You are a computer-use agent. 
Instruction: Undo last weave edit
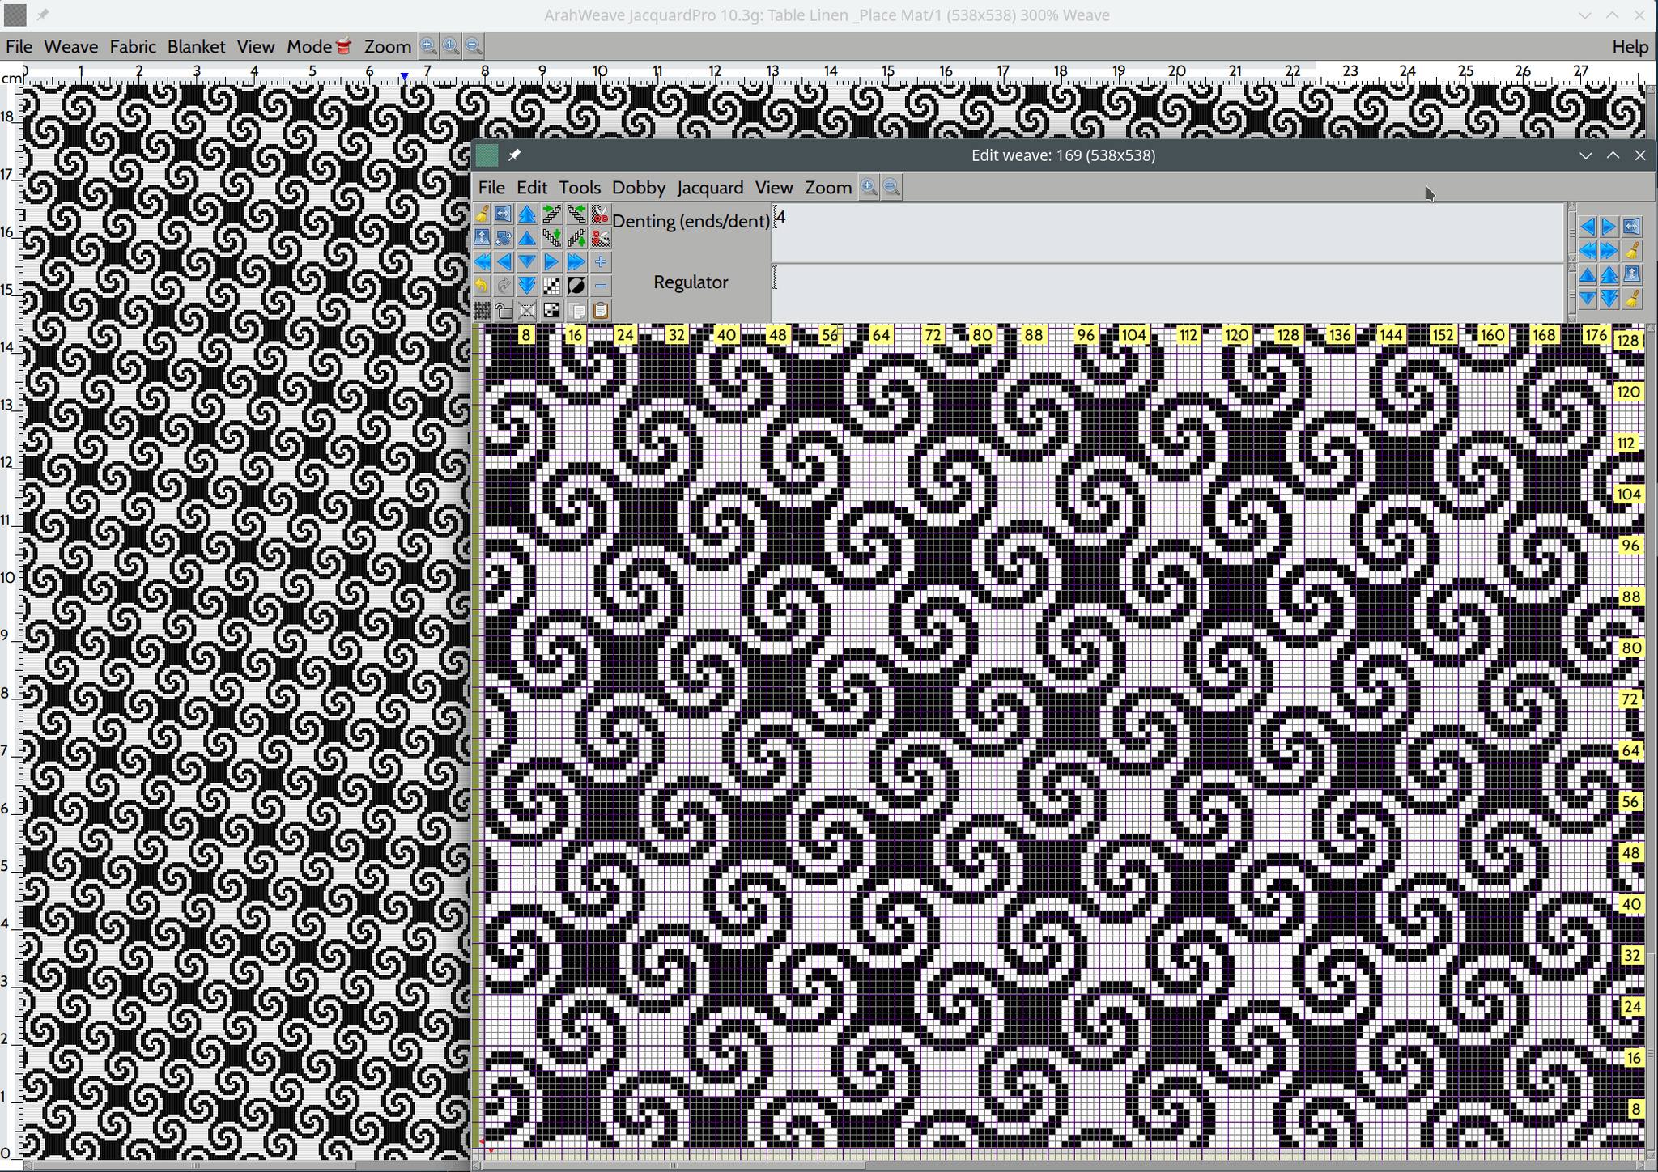[482, 286]
